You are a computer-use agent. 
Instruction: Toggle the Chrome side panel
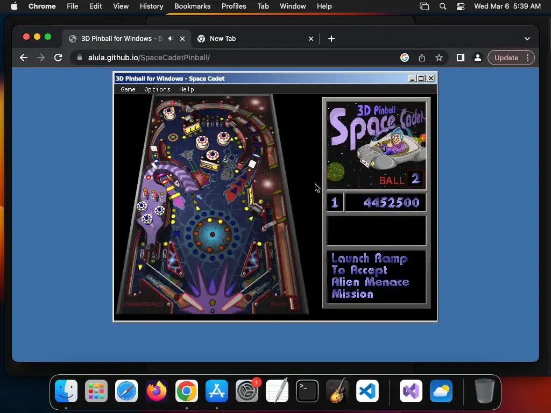[x=461, y=58]
